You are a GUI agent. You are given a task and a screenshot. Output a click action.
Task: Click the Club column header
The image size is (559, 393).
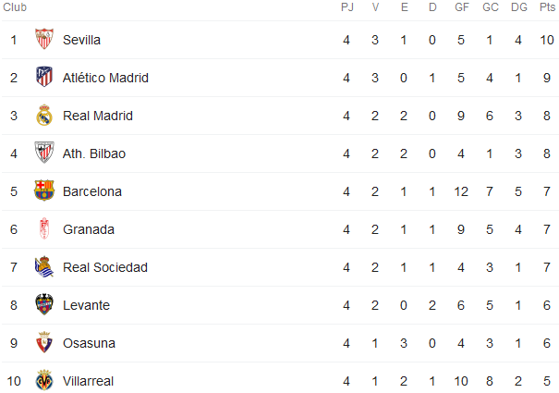15,7
